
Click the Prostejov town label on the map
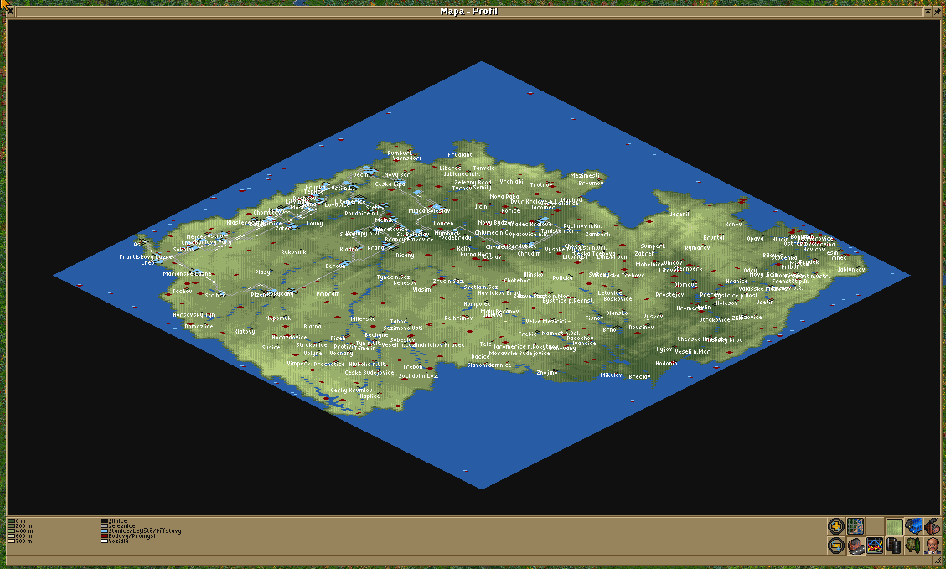[x=669, y=294]
